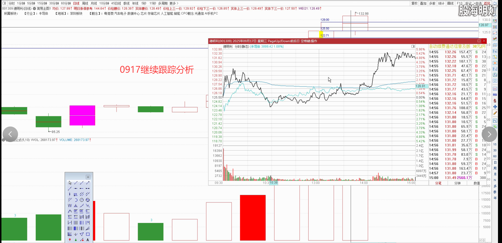This screenshot has width=502, height=243.
Task: Toggle the intraday popup panel layout icon
Action: [x=413, y=46]
